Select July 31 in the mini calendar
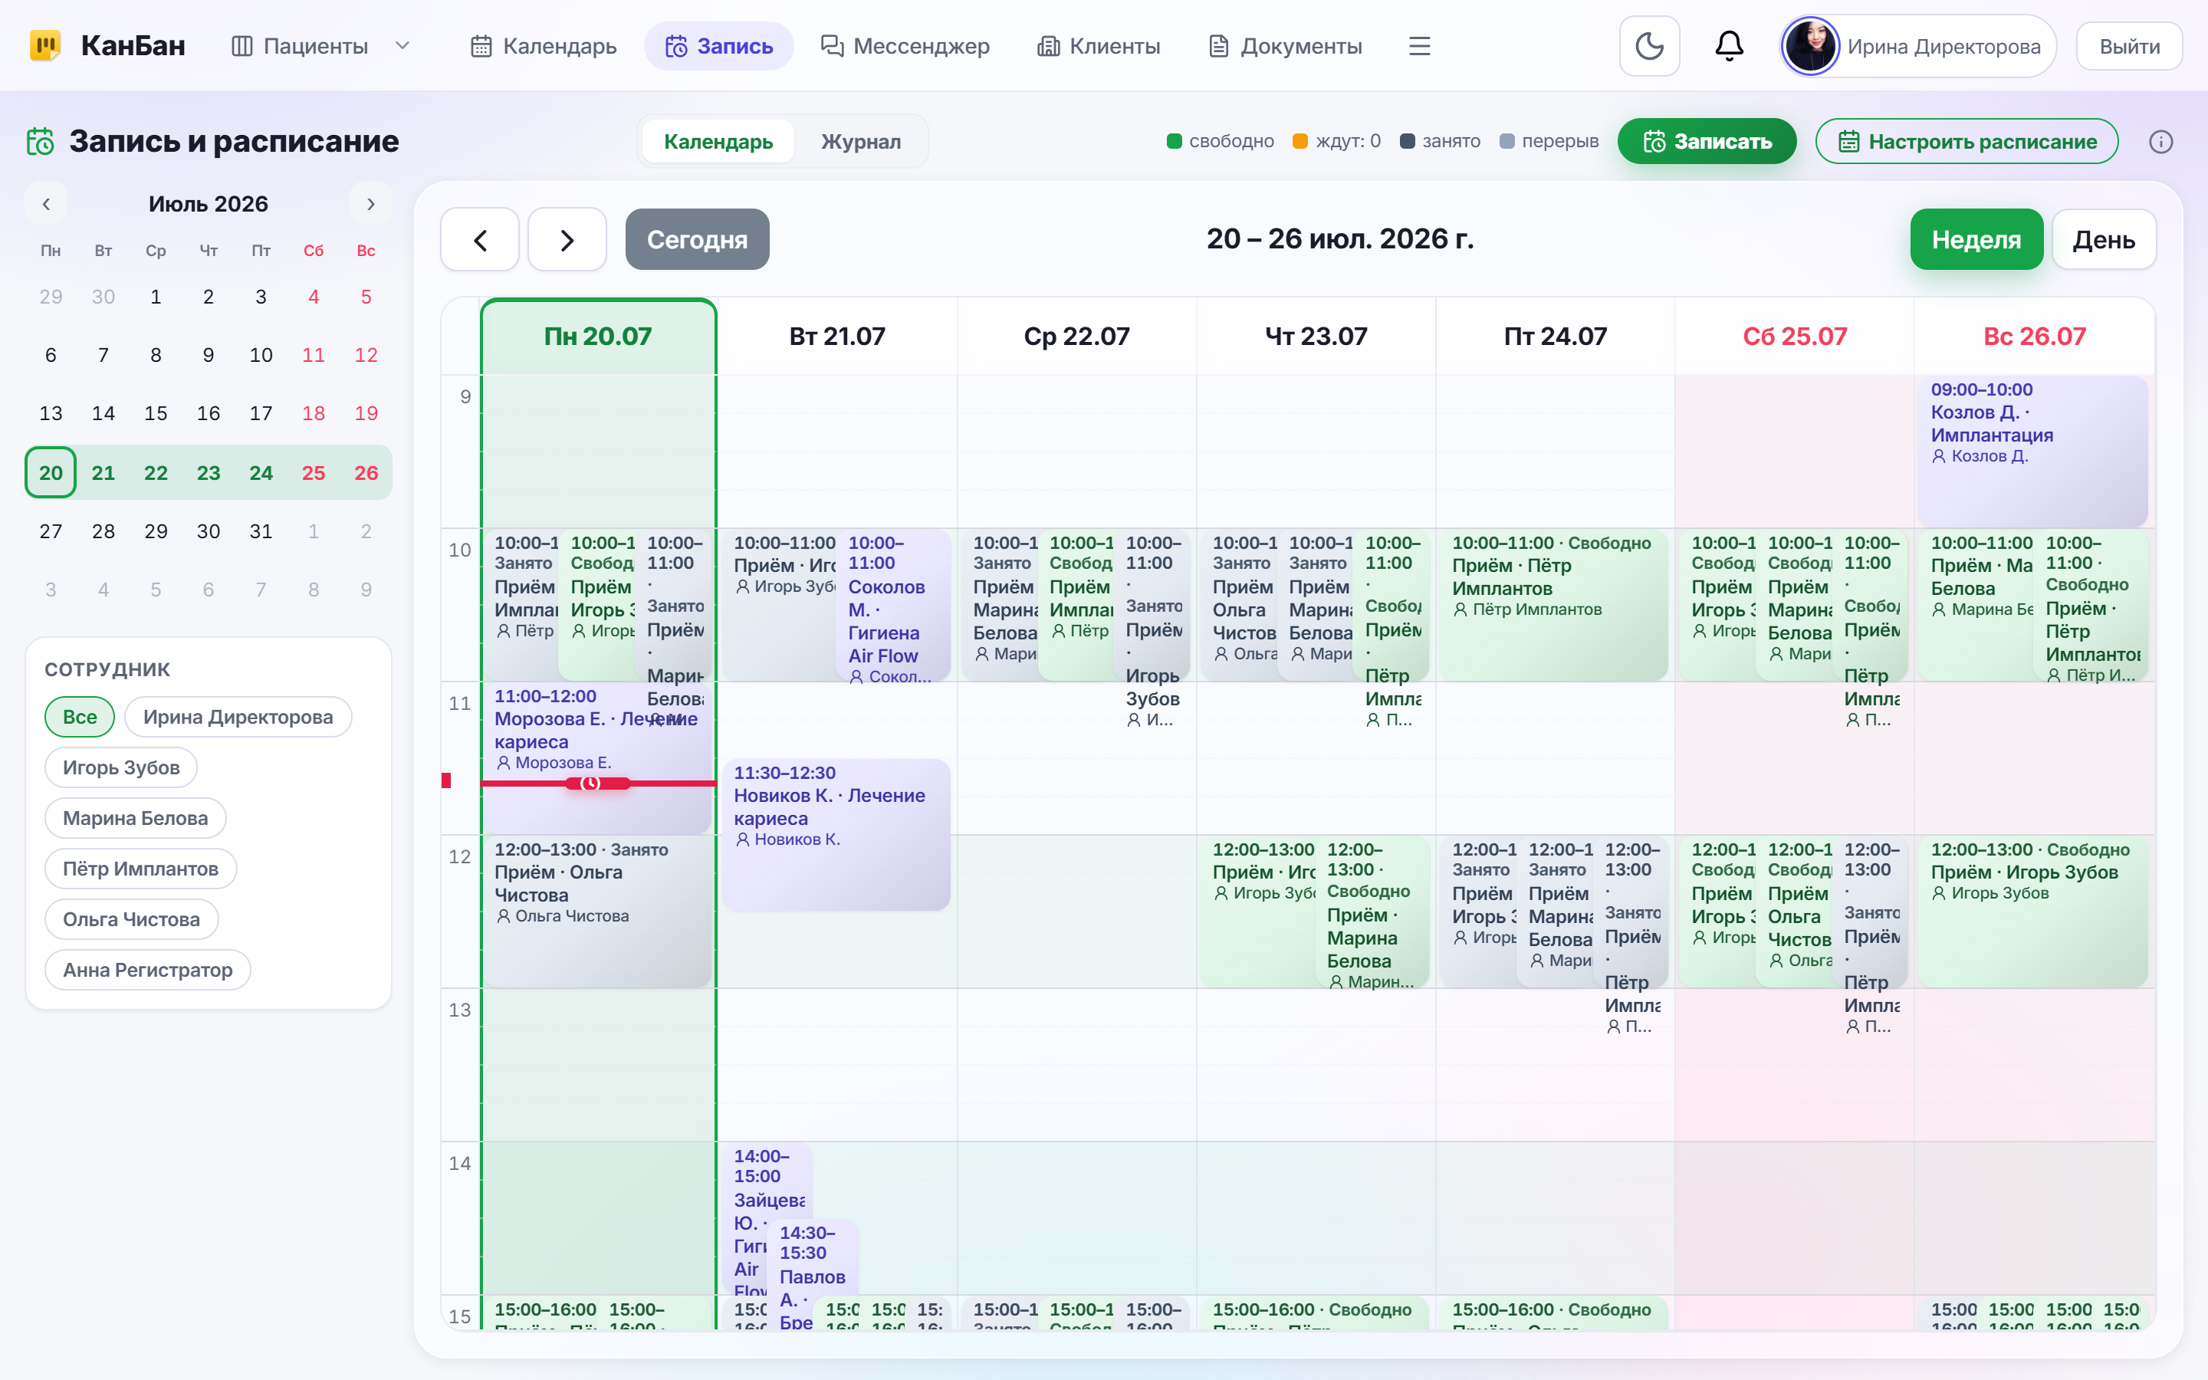2208x1380 pixels. [x=261, y=531]
